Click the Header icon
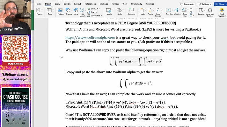227x127 pixels. click(142, 10)
